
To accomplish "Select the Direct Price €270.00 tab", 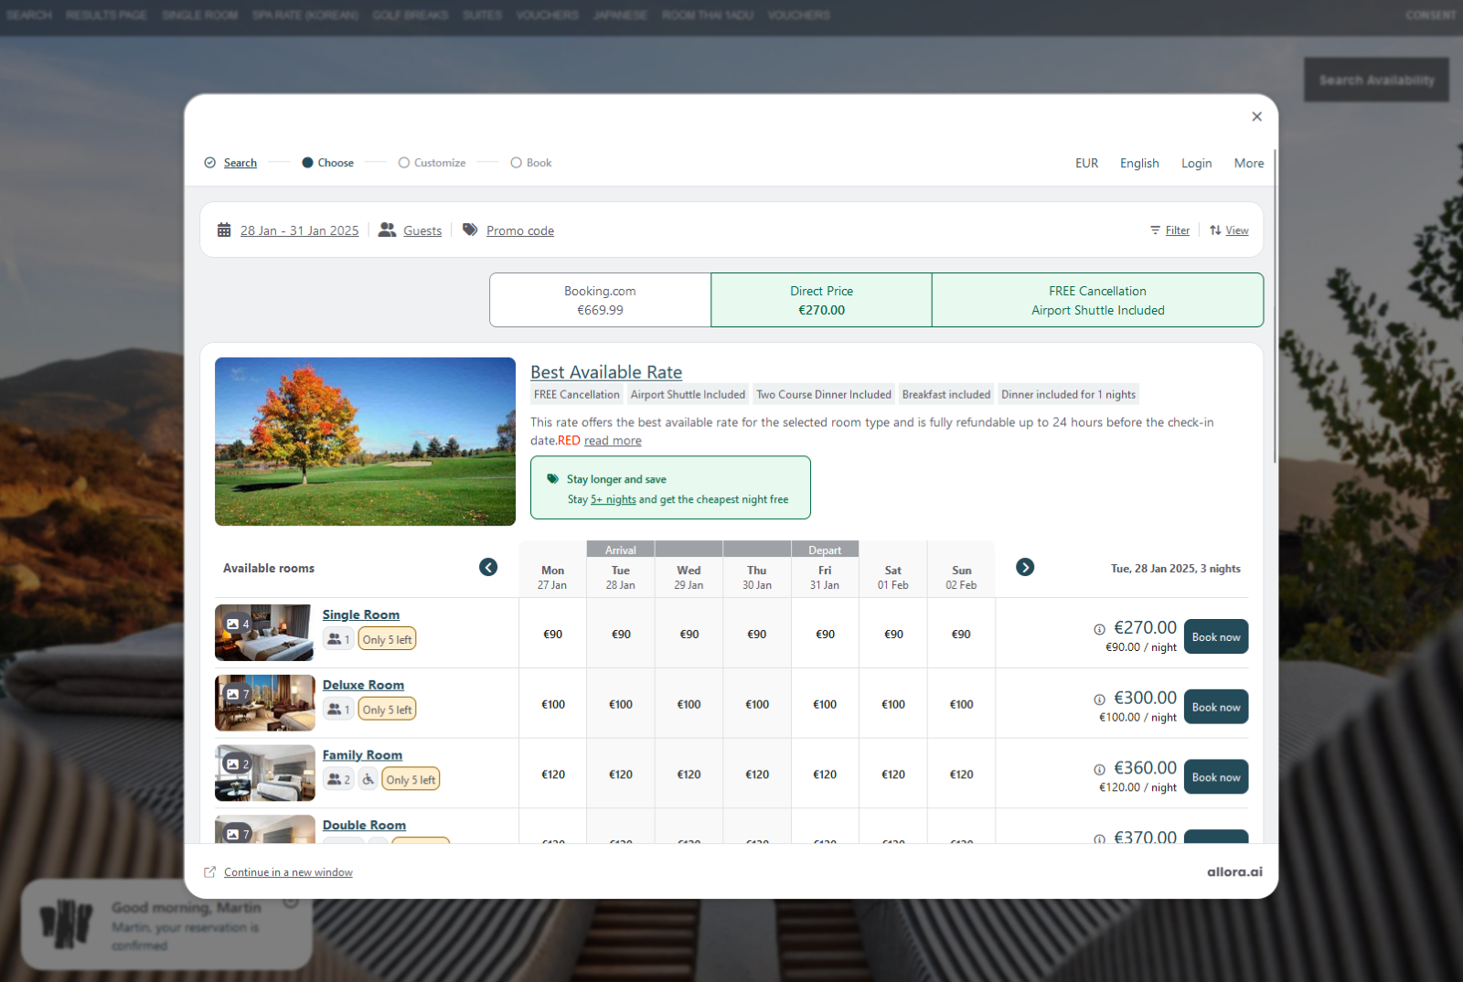I will [x=821, y=300].
